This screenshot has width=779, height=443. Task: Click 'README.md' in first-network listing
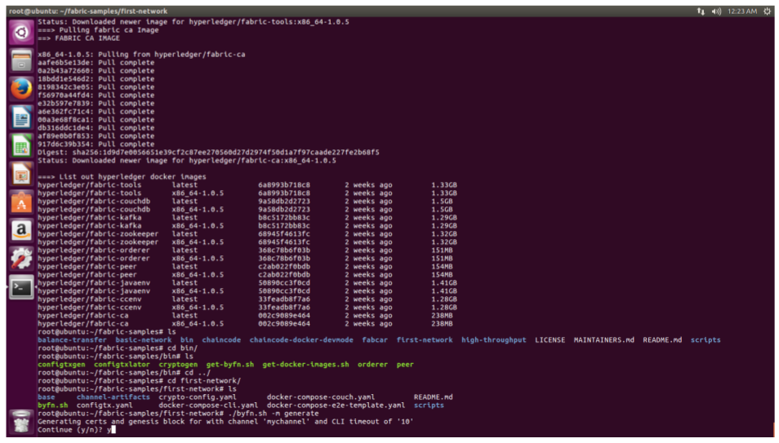[x=433, y=396]
